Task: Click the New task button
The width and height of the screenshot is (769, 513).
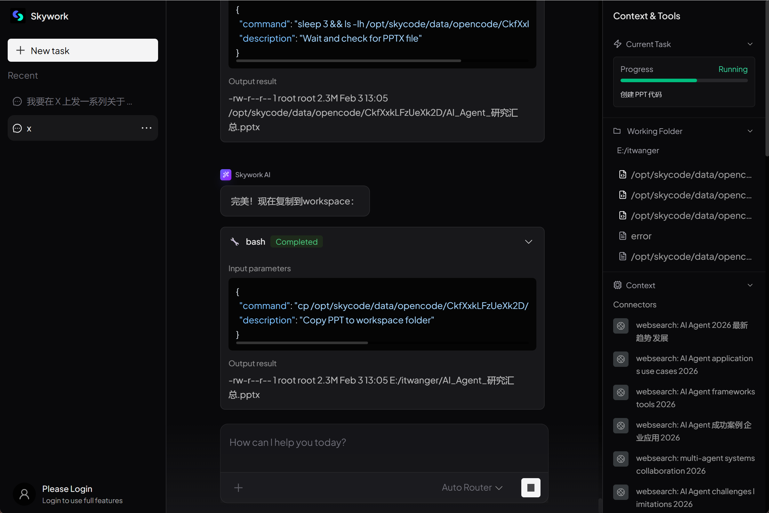Action: [x=83, y=51]
